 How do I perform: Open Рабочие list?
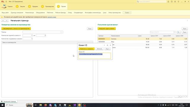pos(50,12)
